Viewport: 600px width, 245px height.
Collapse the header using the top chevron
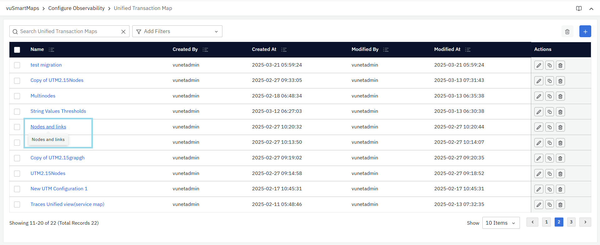[591, 9]
